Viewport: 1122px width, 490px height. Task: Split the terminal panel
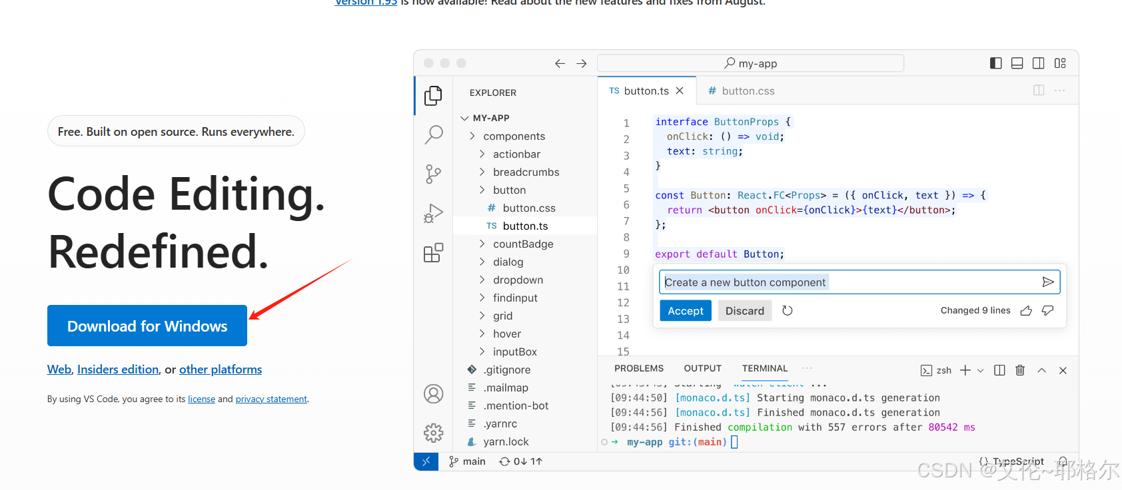coord(999,370)
